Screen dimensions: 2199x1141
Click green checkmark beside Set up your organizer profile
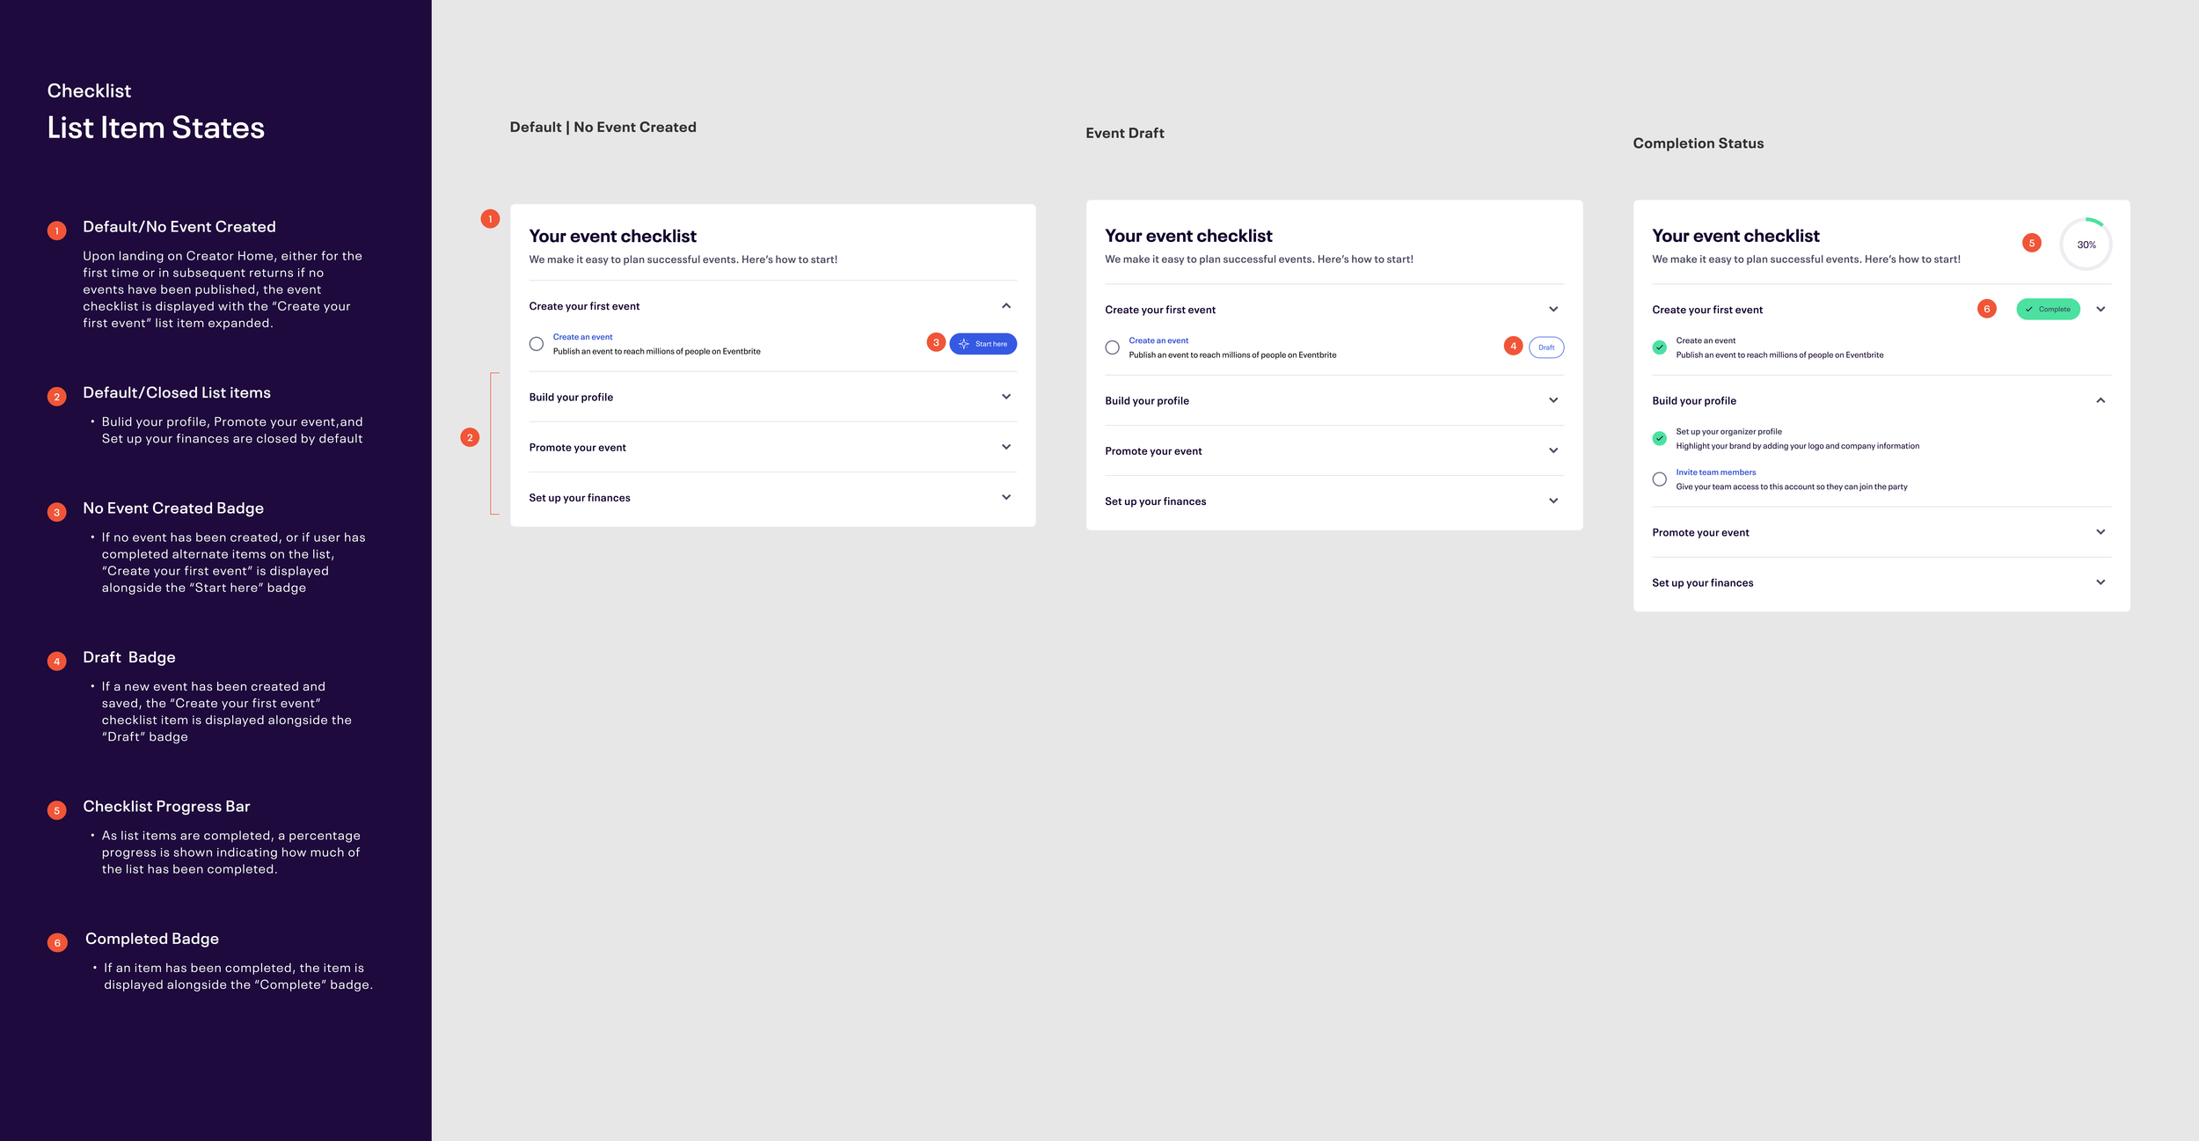coord(1659,438)
